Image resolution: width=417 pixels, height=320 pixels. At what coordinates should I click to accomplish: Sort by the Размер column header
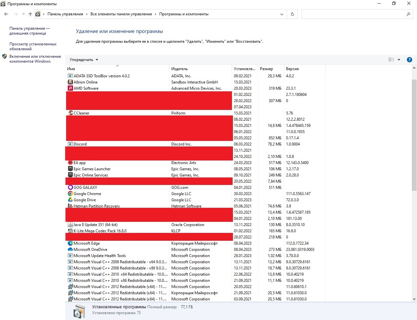pos(271,69)
